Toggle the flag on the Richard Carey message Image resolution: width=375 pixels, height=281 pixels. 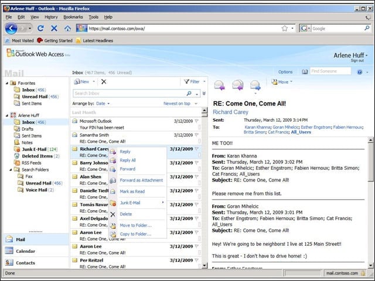pos(197,149)
